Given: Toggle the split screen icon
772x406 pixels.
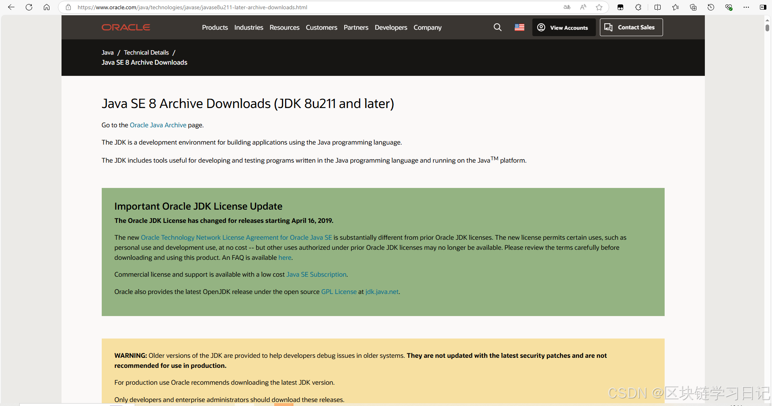Looking at the screenshot, I should pos(658,7).
